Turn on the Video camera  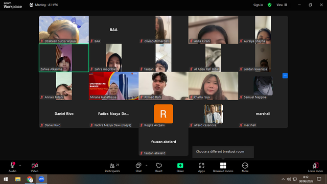[x=35, y=167]
